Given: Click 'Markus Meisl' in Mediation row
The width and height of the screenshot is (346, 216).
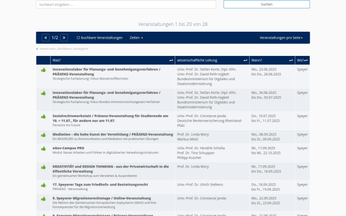Looking at the screenshot, I should click(x=187, y=139).
